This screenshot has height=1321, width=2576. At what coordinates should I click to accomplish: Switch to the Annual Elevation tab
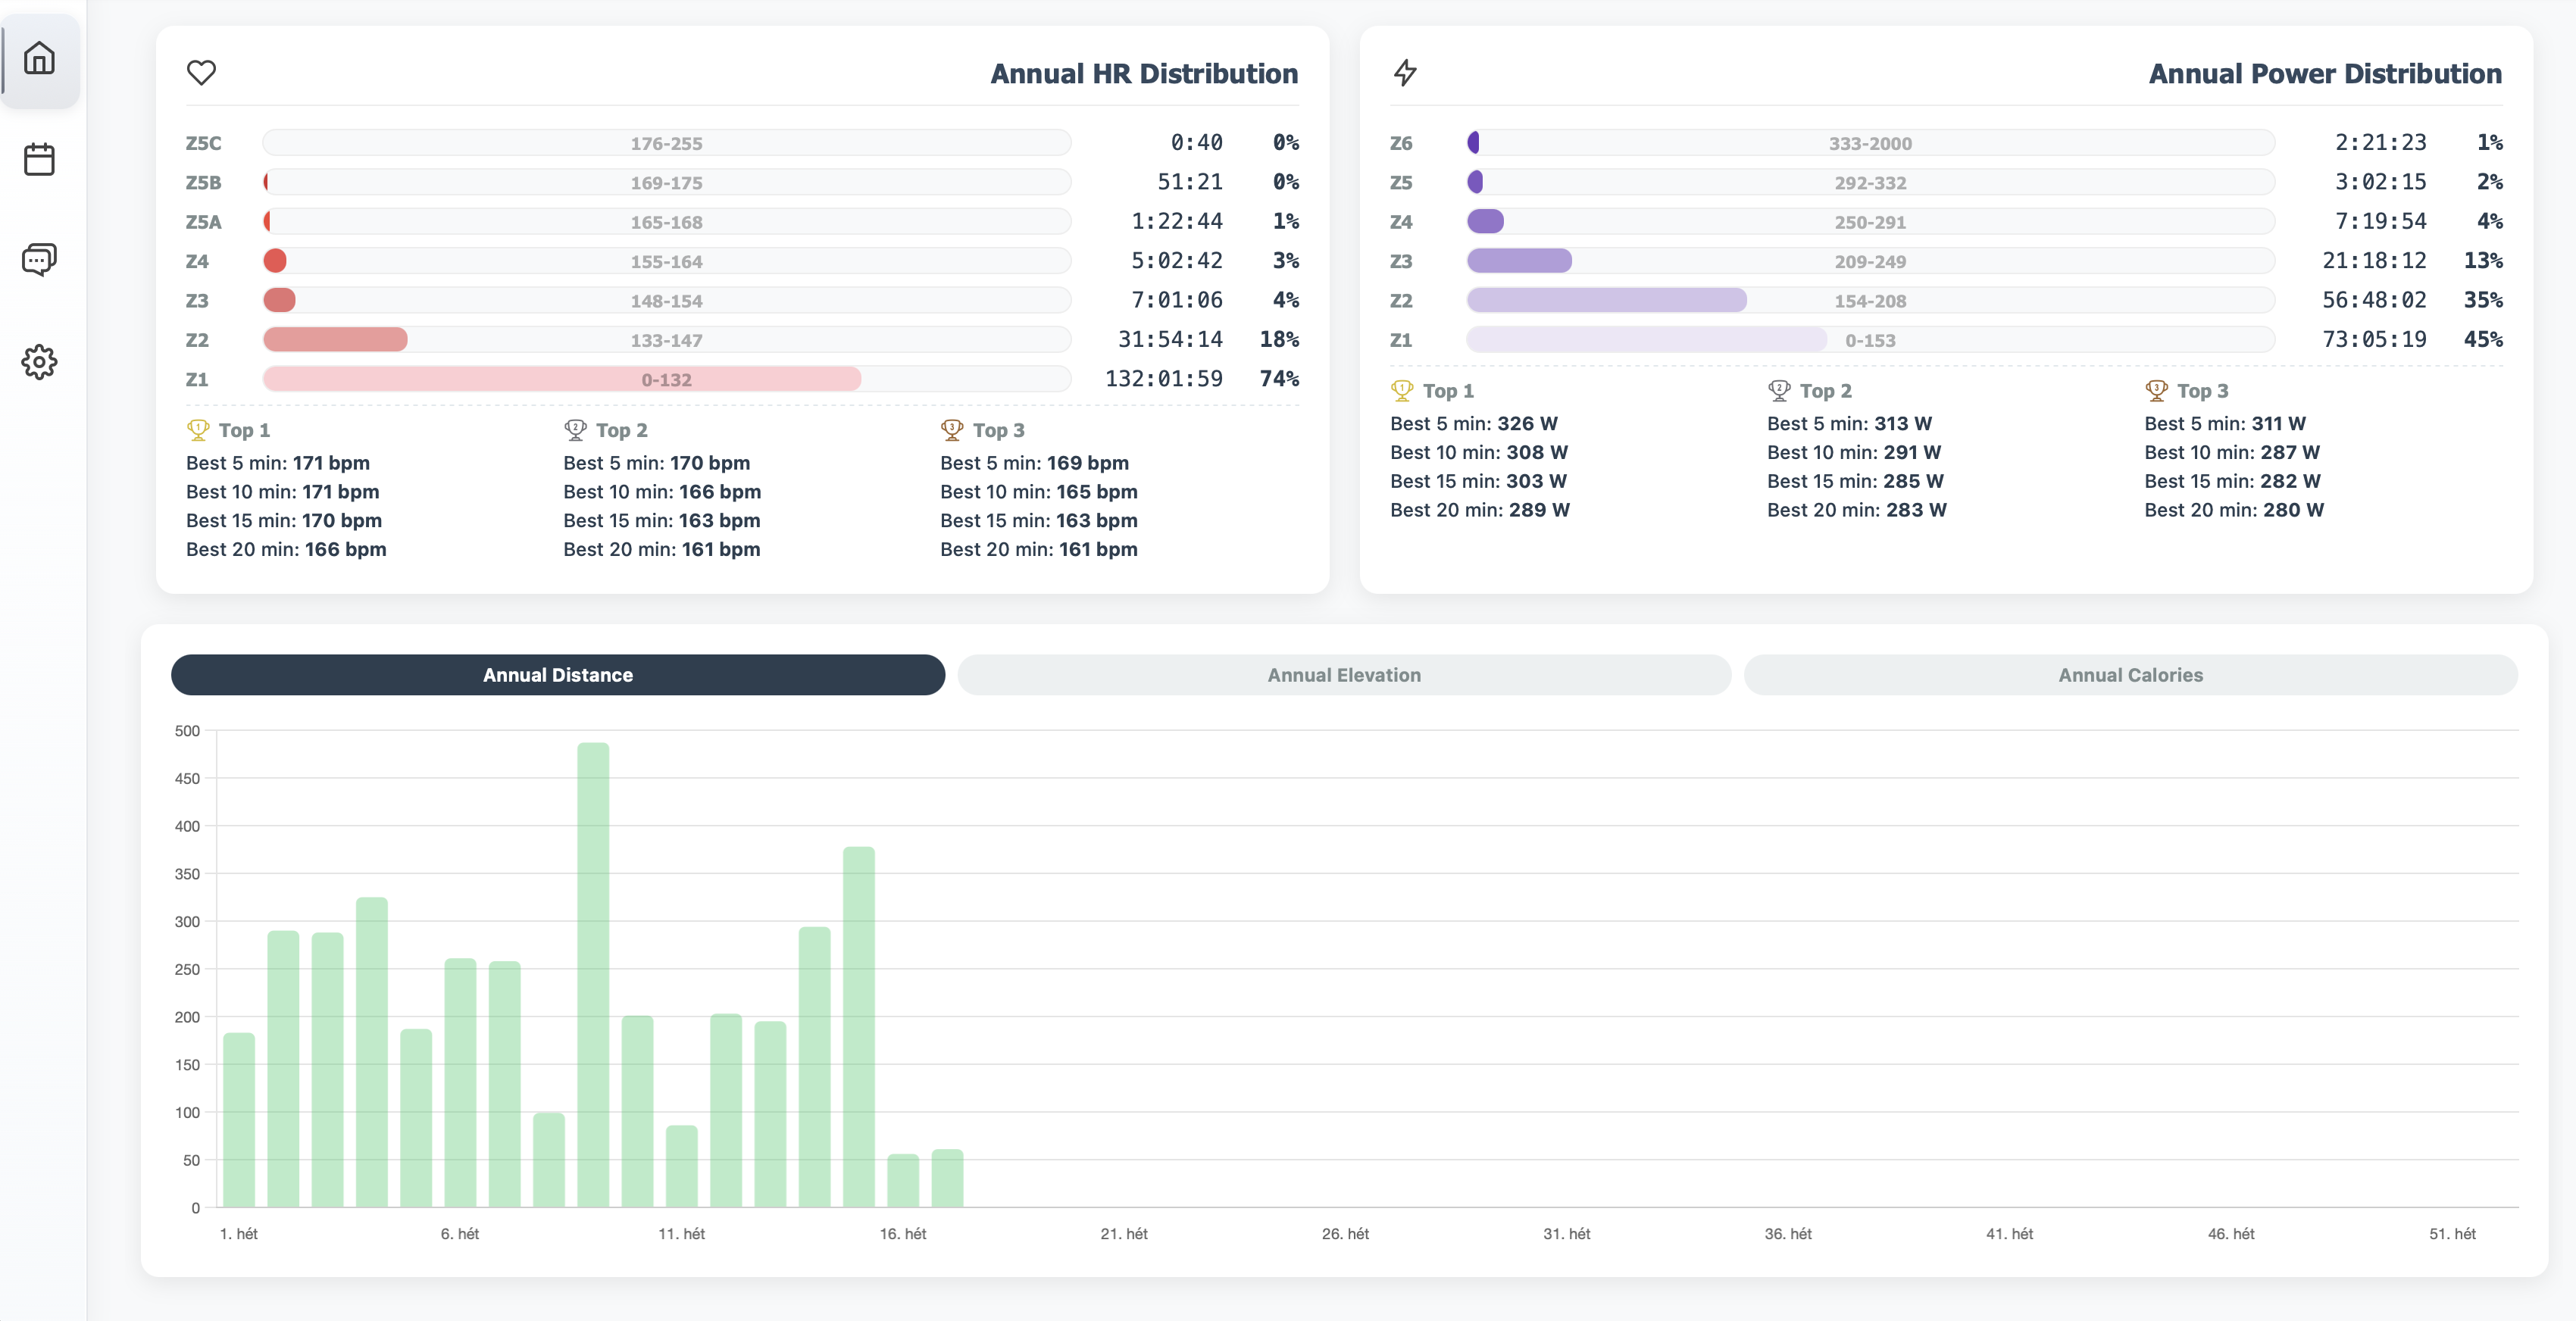click(x=1344, y=675)
